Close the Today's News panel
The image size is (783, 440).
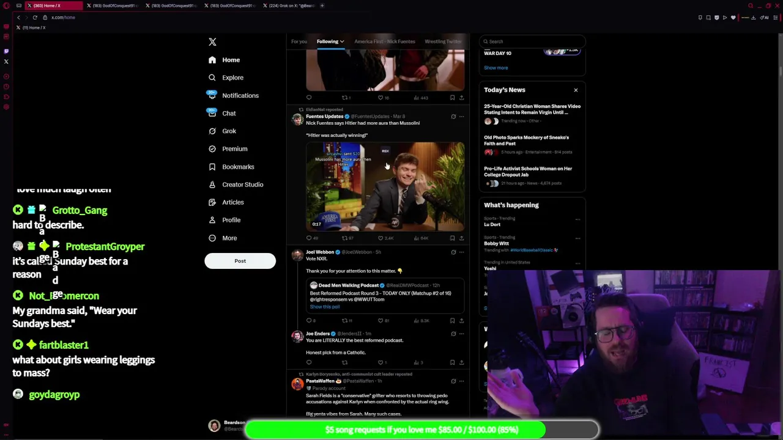[576, 90]
